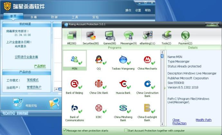Click the Modify Path link
This screenshot has height=135, width=222.
tap(204, 120)
